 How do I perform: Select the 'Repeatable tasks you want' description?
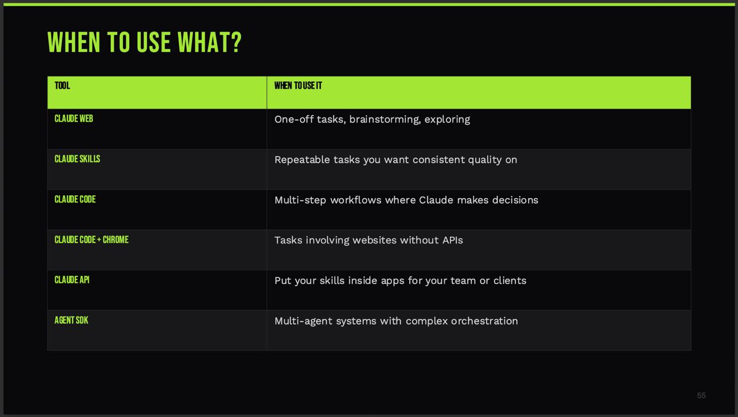coord(342,160)
